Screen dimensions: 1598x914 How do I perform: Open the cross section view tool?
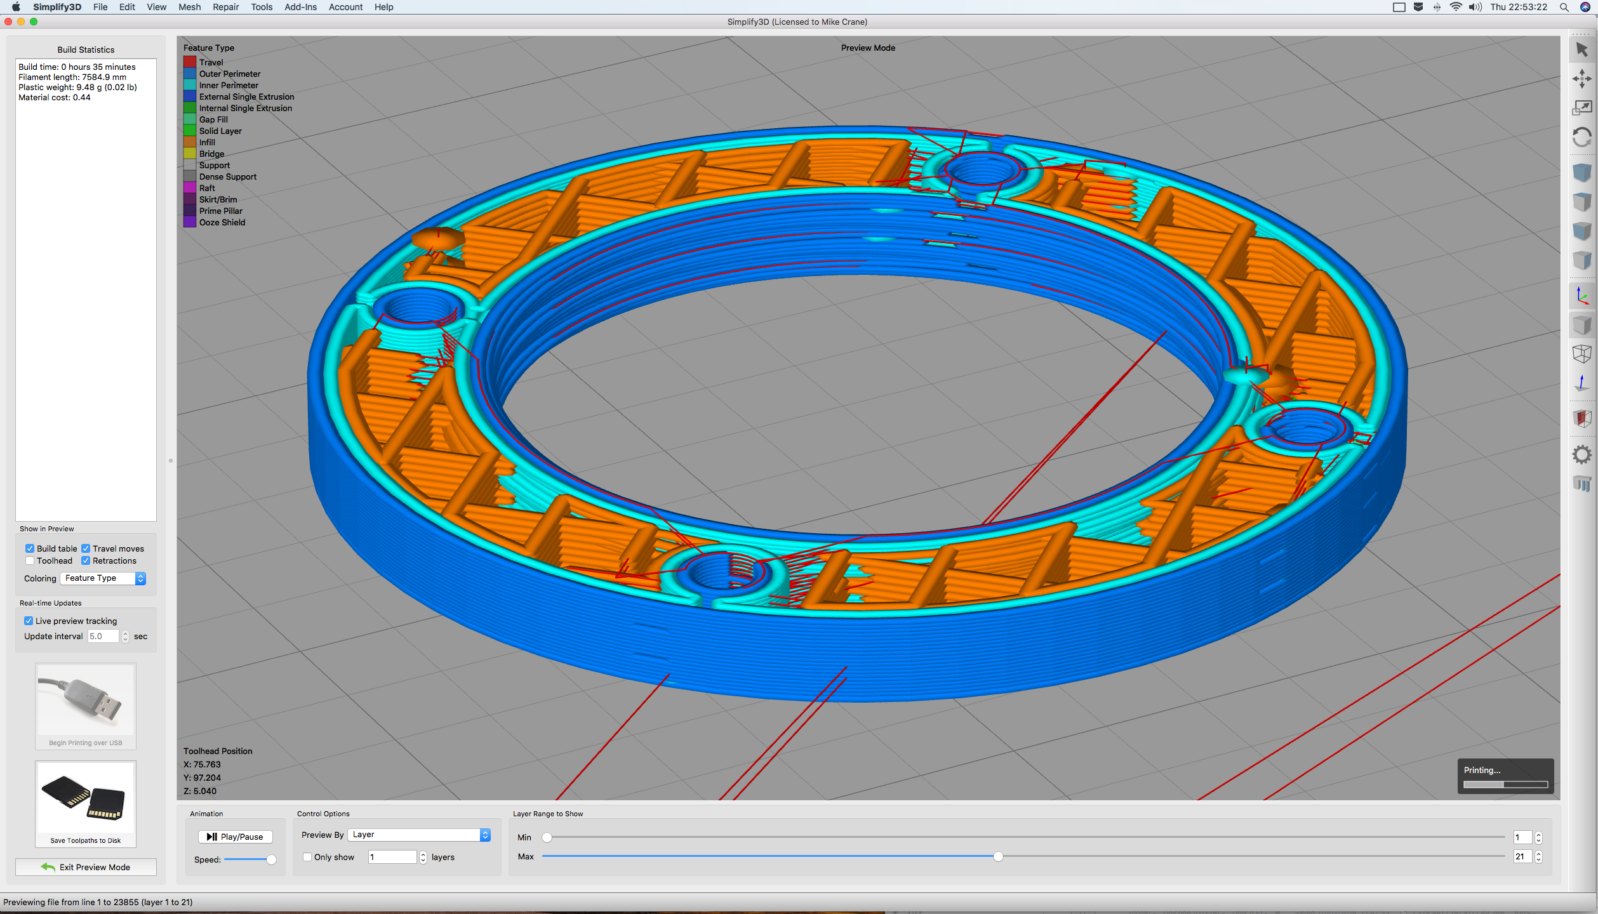pos(1581,419)
